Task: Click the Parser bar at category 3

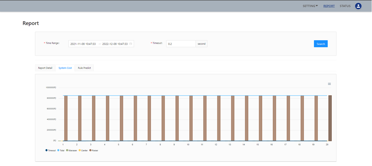Action: pos(94,118)
